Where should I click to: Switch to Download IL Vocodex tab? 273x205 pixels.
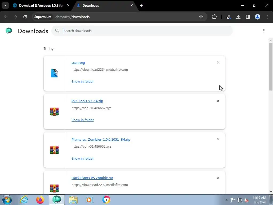[41, 6]
